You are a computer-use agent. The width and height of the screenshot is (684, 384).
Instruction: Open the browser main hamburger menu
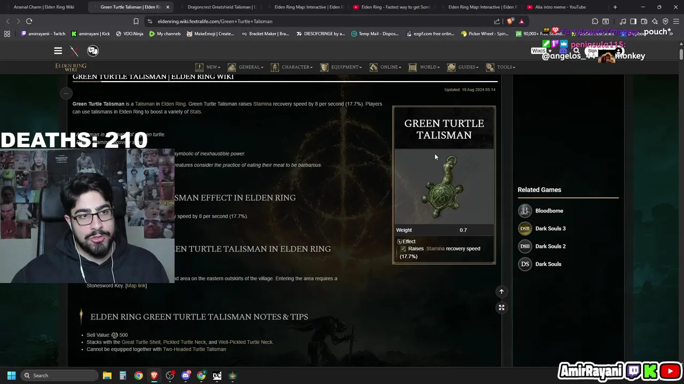(x=676, y=21)
